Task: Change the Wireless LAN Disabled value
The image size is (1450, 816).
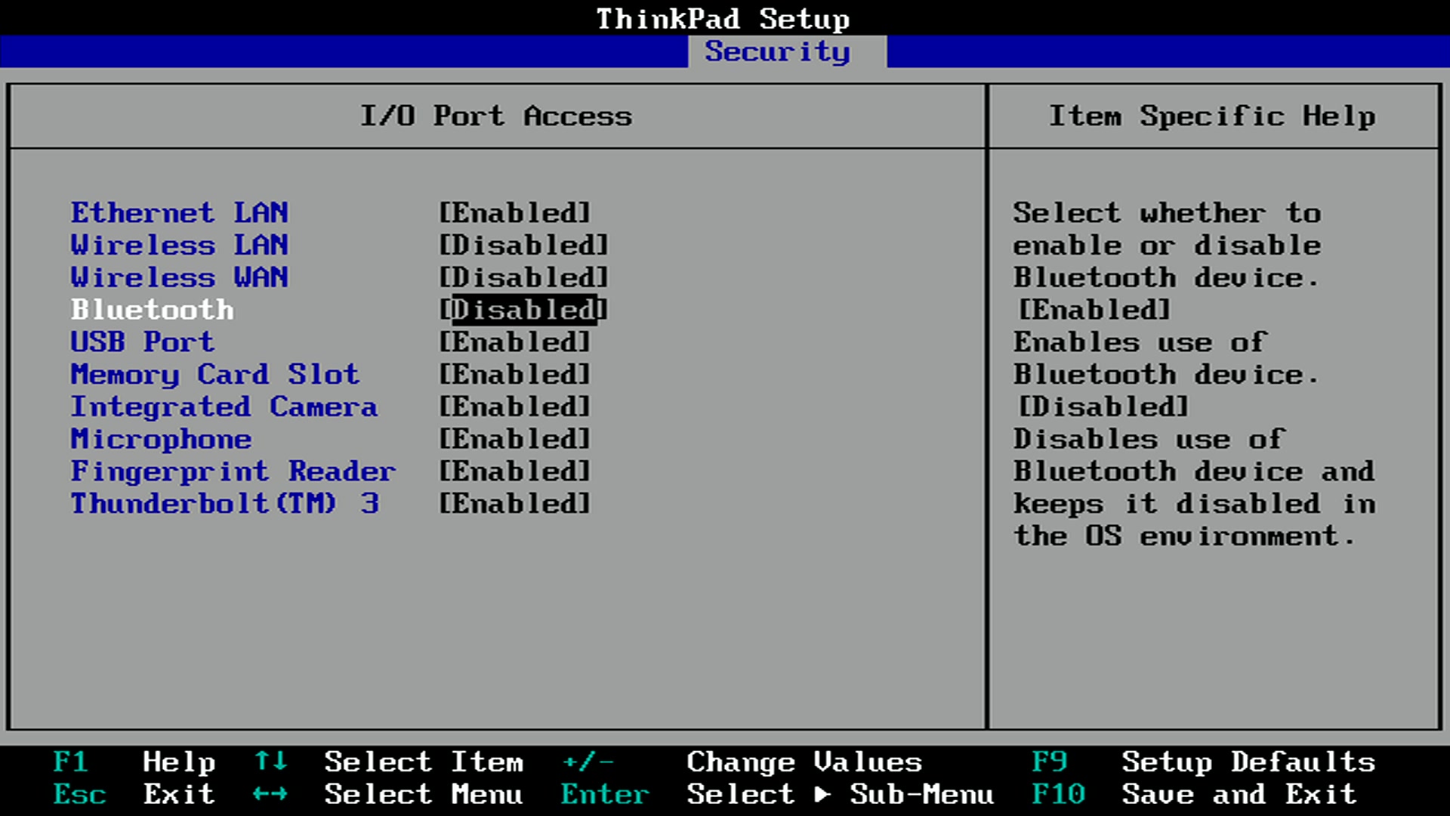Action: [x=523, y=246]
